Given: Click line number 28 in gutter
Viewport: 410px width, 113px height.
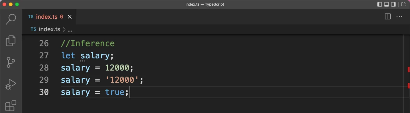Looking at the screenshot, I should click(x=44, y=68).
